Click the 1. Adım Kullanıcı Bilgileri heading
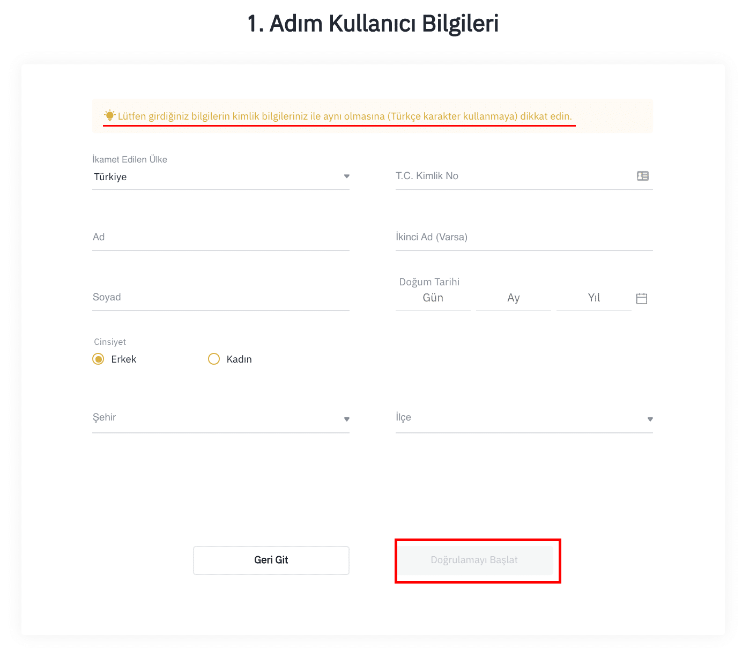This screenshot has width=742, height=649. coord(373,24)
